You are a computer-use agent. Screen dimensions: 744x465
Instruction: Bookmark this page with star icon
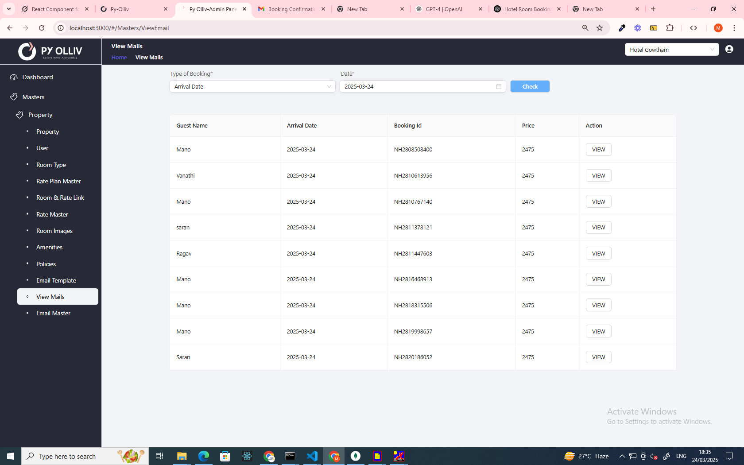600,28
